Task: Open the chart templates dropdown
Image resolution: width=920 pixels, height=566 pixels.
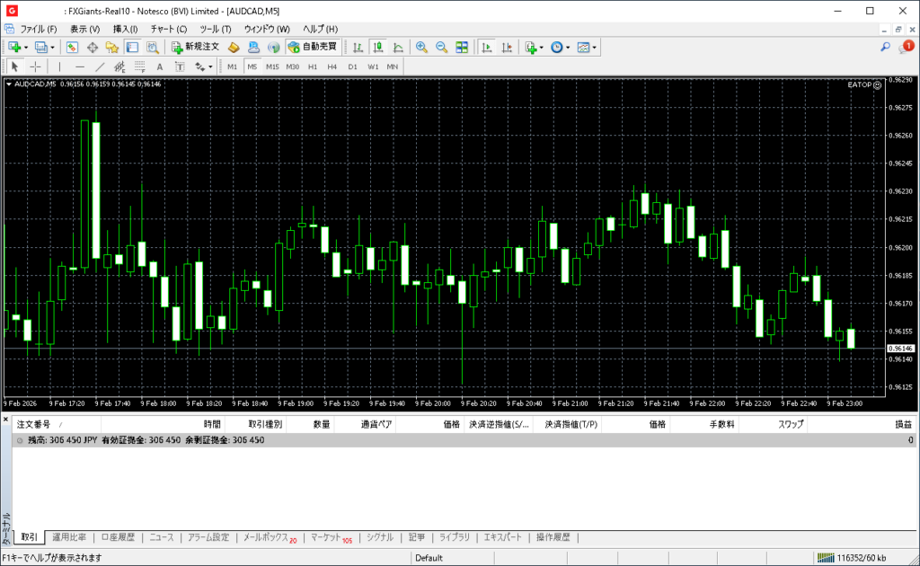Action: (594, 47)
